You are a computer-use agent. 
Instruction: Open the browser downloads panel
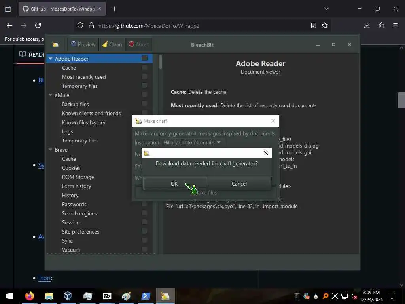click(367, 25)
